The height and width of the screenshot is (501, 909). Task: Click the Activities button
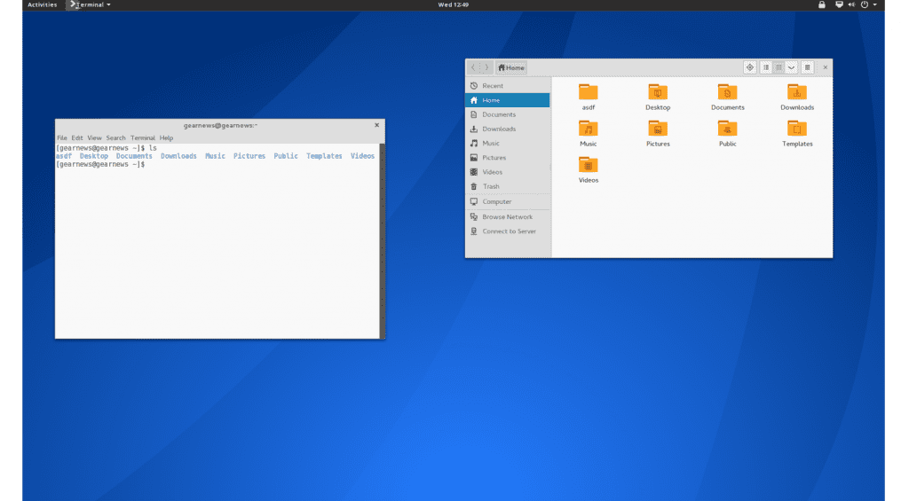(x=42, y=4)
